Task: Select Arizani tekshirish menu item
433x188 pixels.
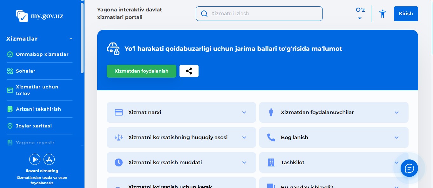Action: [38, 109]
